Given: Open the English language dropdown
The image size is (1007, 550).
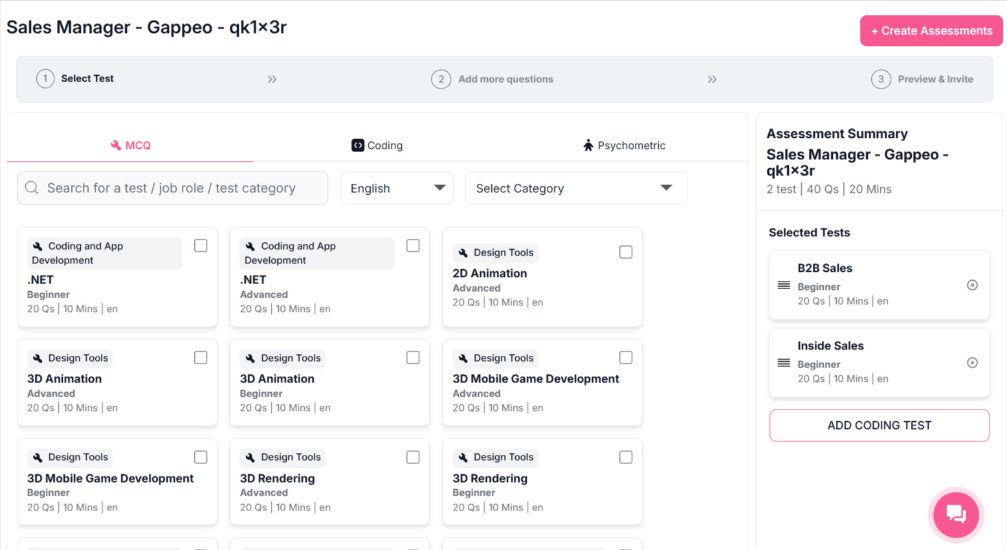Looking at the screenshot, I should point(397,188).
